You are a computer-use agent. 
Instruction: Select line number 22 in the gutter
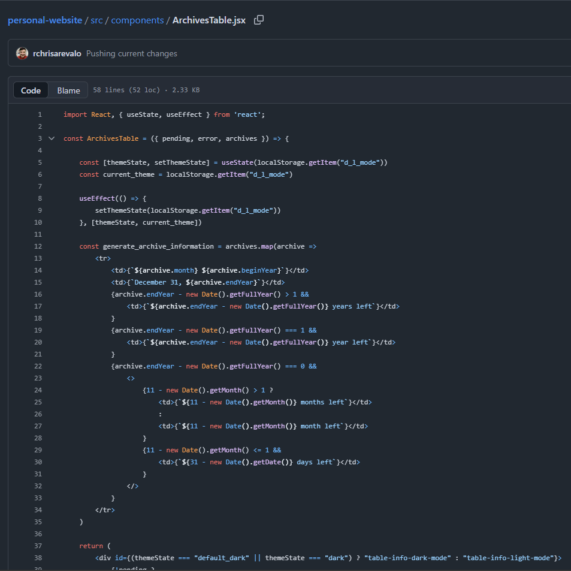[x=38, y=366]
